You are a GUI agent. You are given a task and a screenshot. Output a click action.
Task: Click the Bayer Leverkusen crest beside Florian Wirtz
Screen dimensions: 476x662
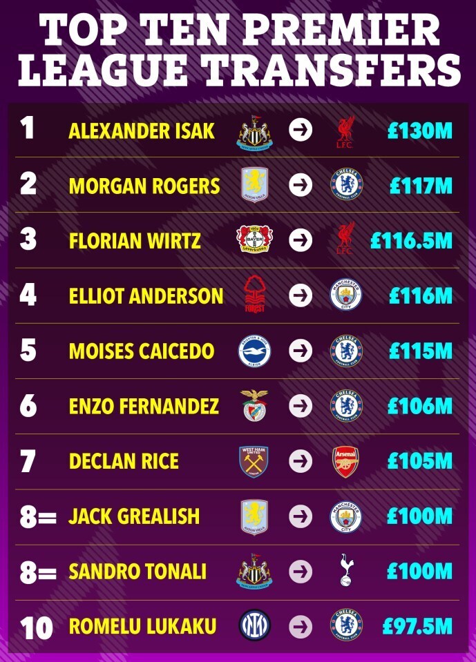point(255,240)
